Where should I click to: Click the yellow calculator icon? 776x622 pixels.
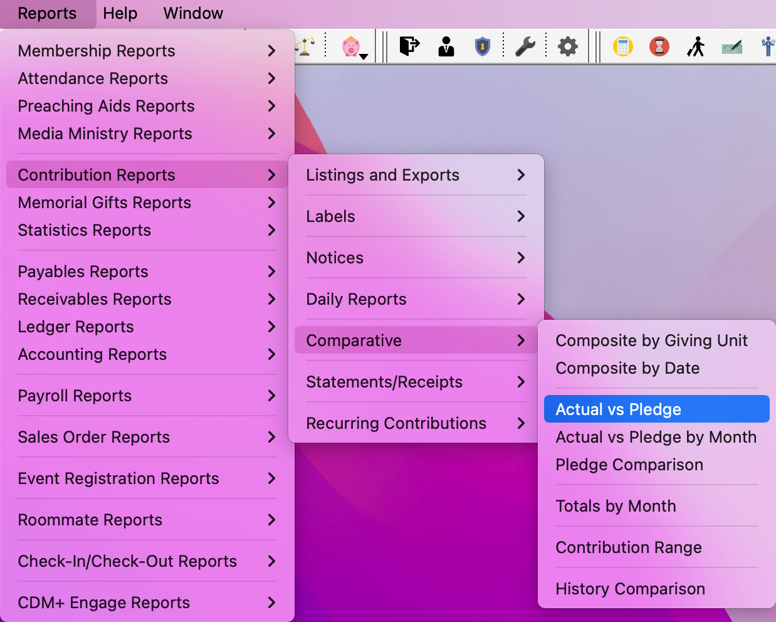(x=622, y=46)
